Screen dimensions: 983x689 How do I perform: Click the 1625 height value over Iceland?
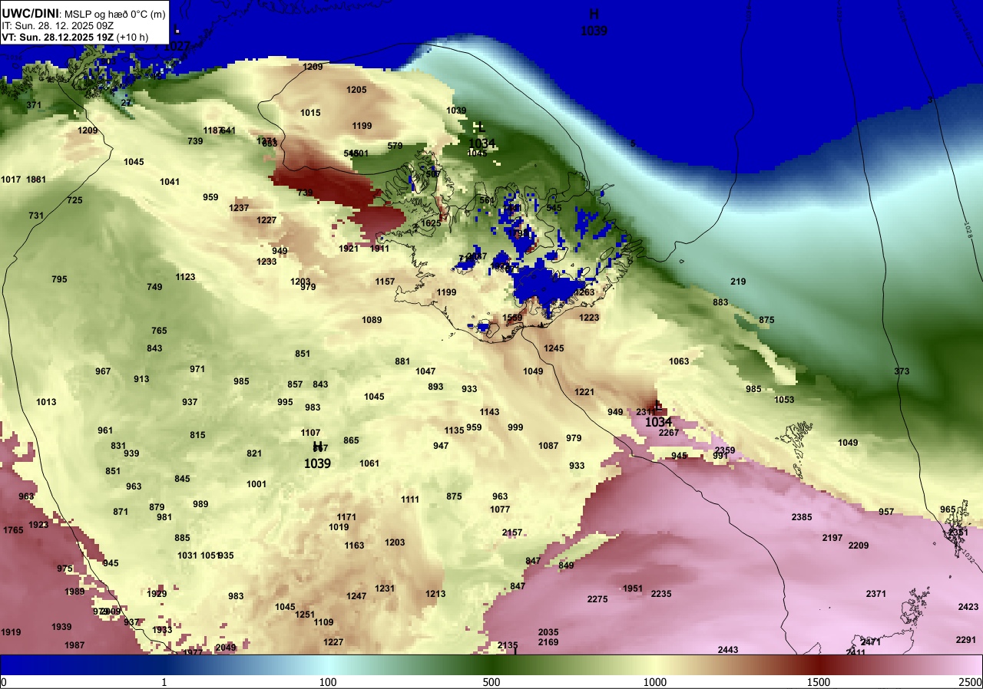(431, 223)
